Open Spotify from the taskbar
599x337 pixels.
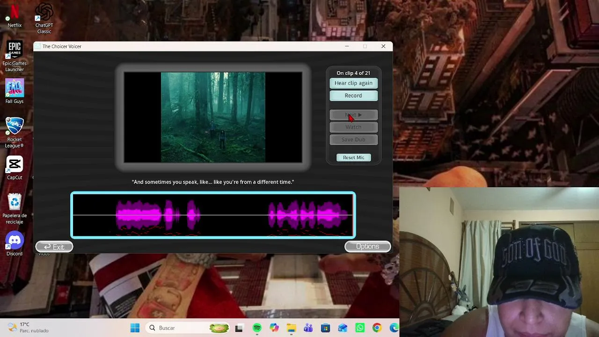tap(257, 328)
